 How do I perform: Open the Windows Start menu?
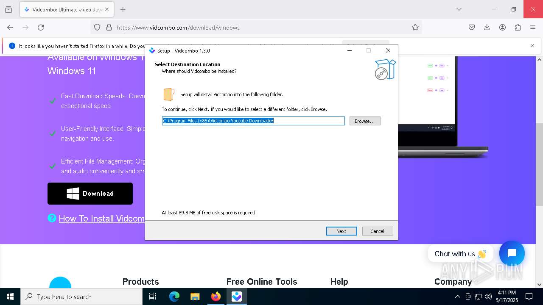click(10, 297)
